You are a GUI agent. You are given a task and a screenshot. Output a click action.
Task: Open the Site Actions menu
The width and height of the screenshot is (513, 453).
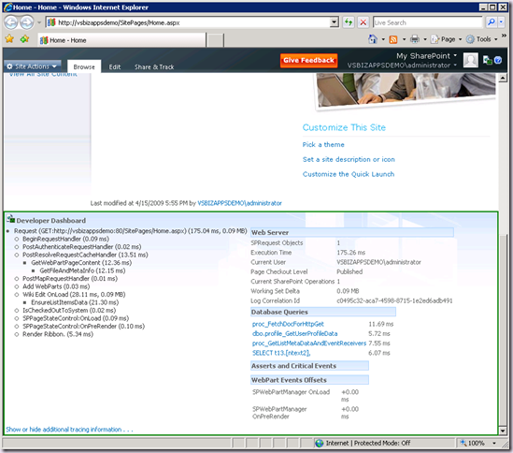(32, 66)
